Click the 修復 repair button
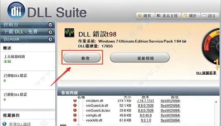Image resolution: width=221 pixels, height=126 pixels. (x=82, y=57)
